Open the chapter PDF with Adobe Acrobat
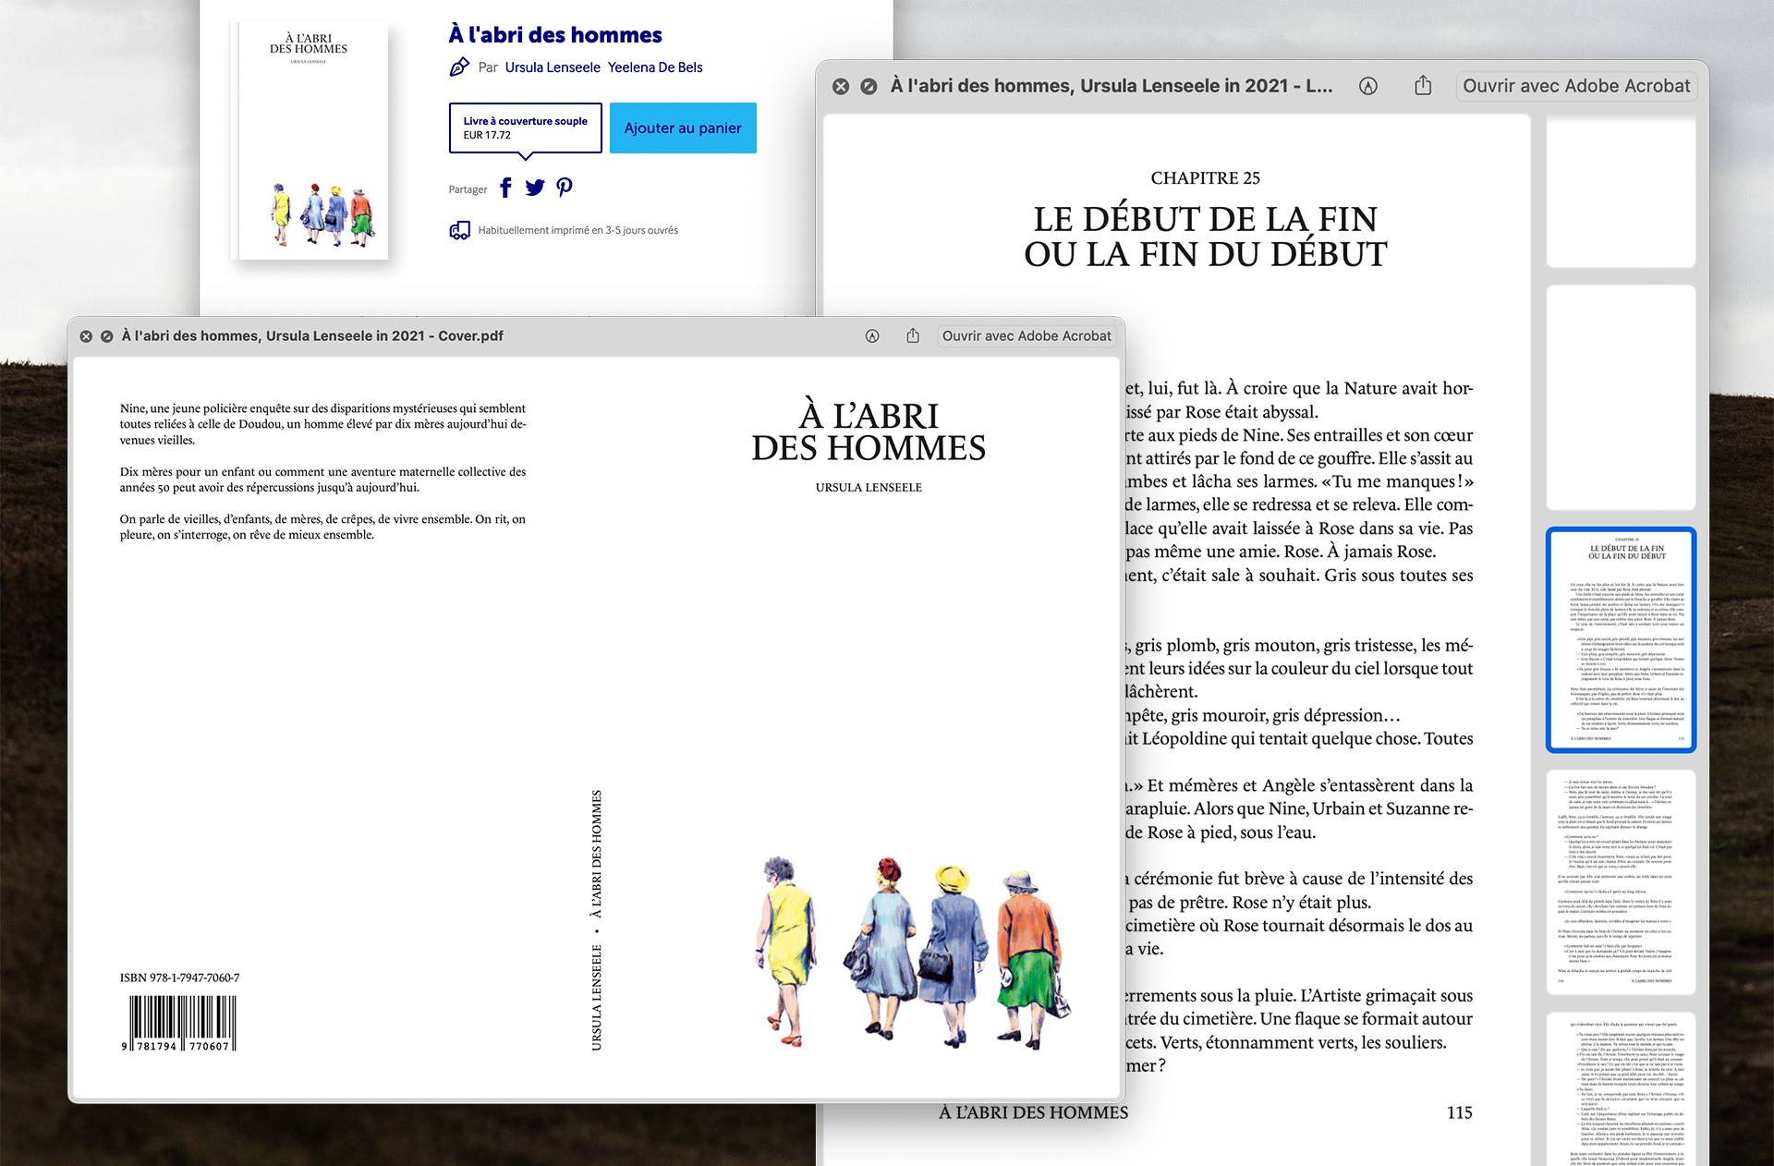Screen dimensions: 1774x1166 pyautogui.click(x=1576, y=86)
